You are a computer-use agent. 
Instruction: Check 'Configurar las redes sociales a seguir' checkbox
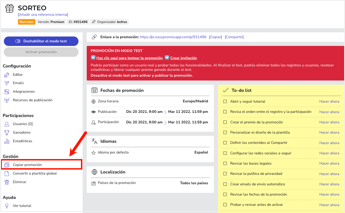[225, 153]
